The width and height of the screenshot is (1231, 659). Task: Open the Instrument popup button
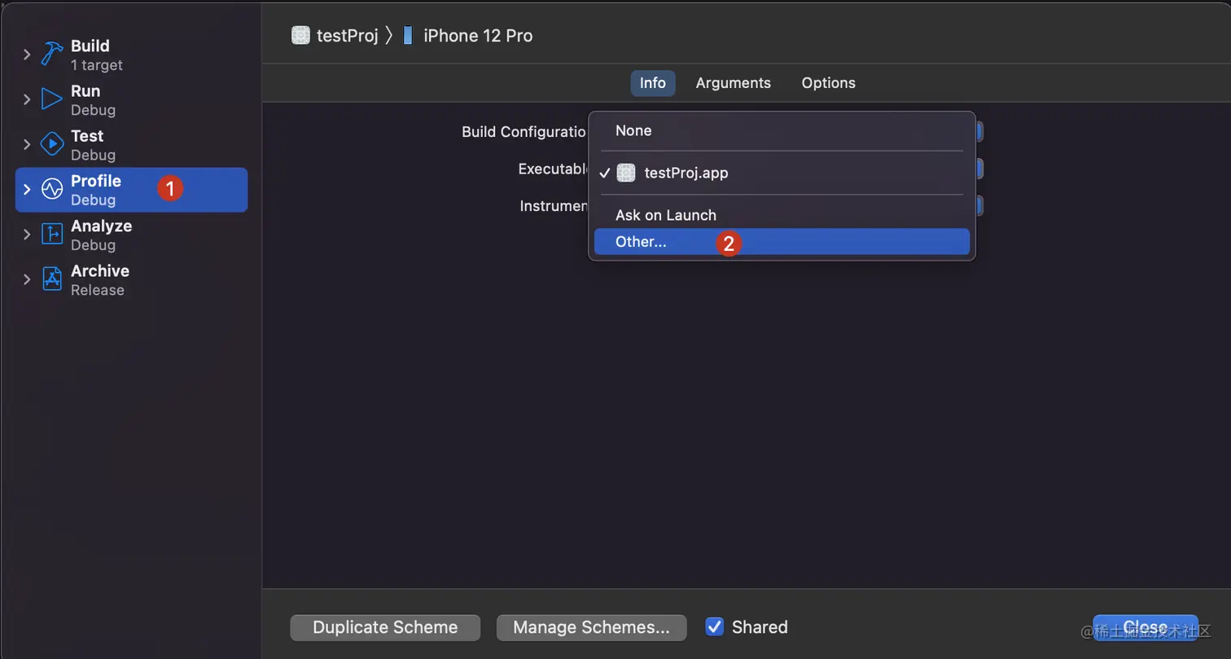coord(979,205)
